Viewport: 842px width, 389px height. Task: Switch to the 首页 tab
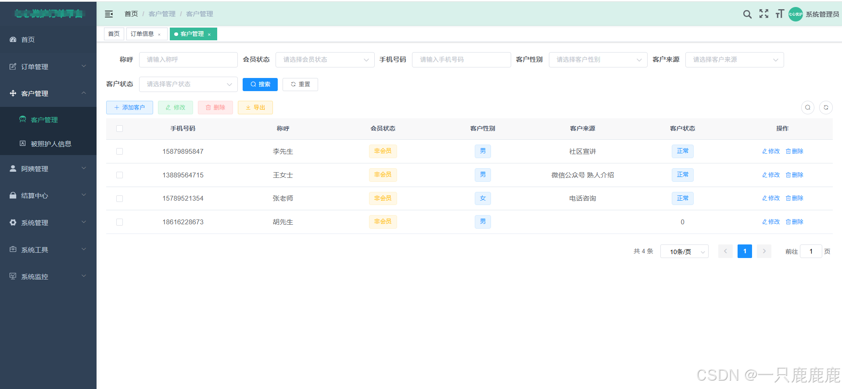pos(114,34)
